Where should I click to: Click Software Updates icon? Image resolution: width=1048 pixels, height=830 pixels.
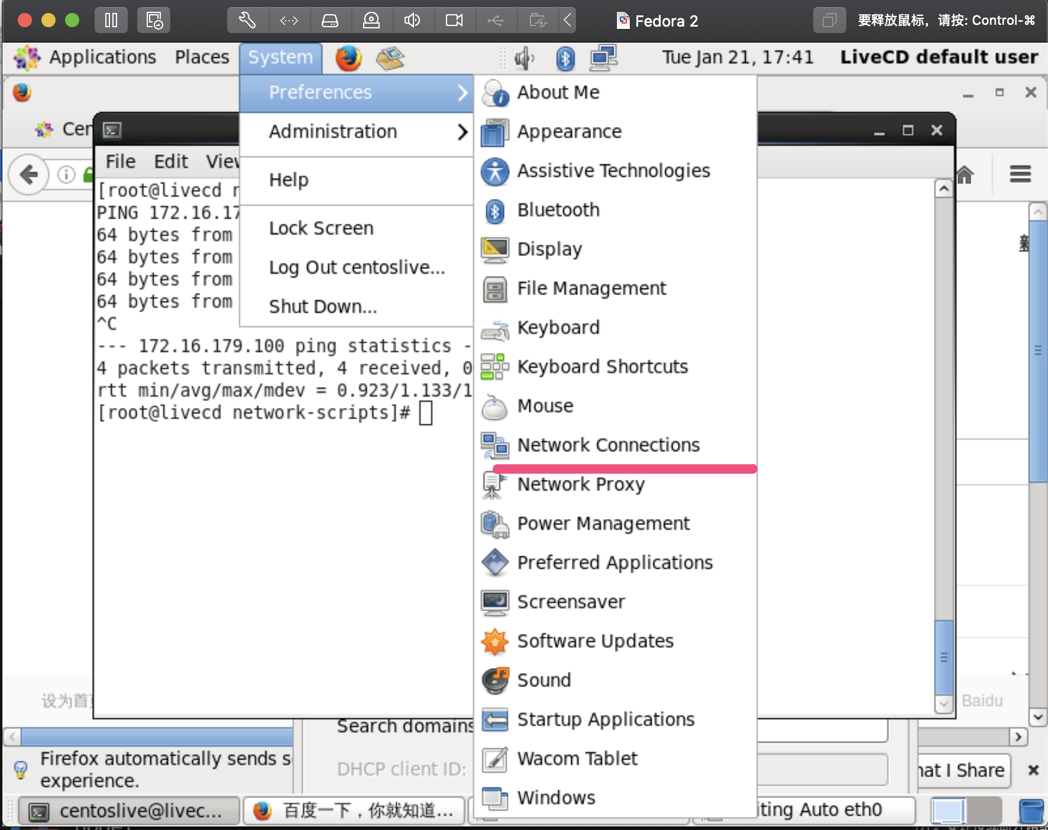495,641
